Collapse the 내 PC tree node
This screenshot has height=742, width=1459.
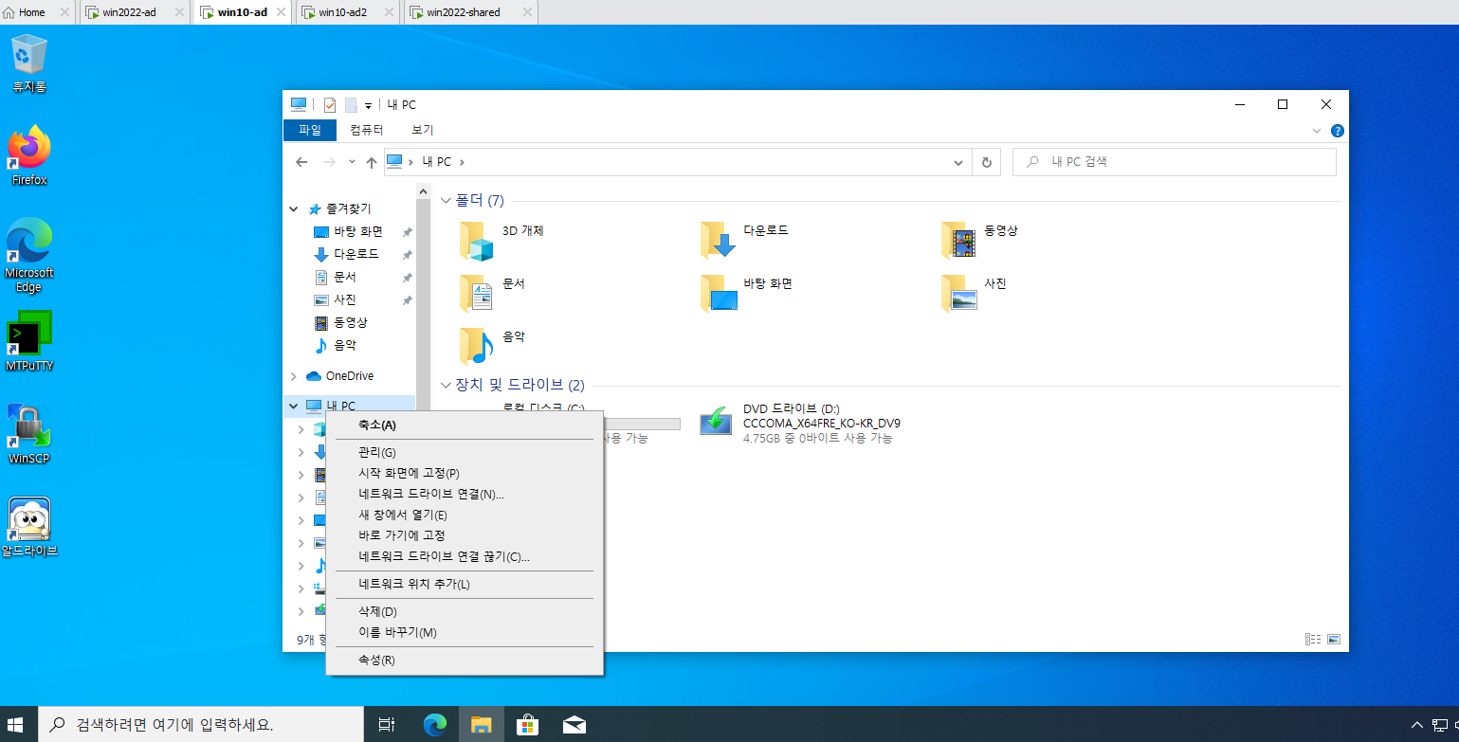[x=293, y=406]
